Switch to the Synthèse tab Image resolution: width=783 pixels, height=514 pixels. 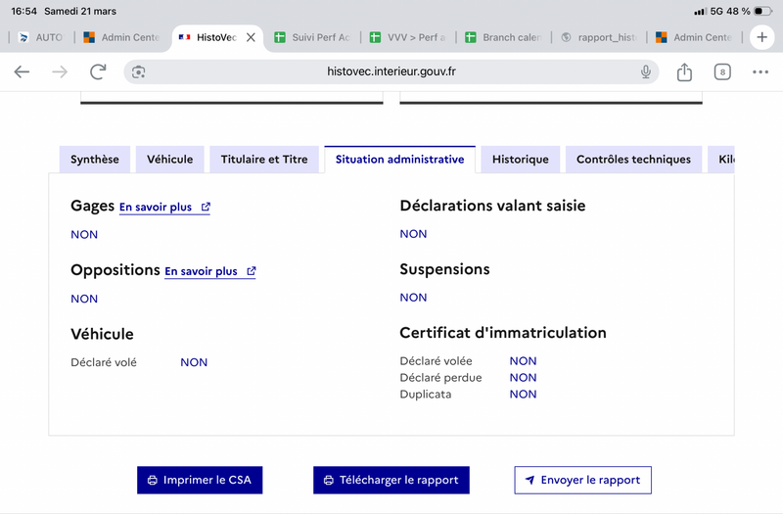click(x=95, y=160)
